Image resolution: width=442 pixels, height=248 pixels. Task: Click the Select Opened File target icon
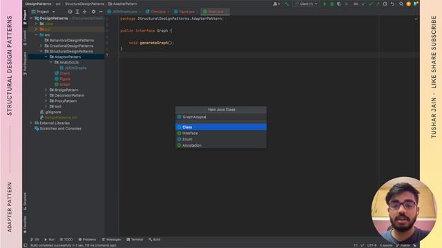(x=70, y=12)
